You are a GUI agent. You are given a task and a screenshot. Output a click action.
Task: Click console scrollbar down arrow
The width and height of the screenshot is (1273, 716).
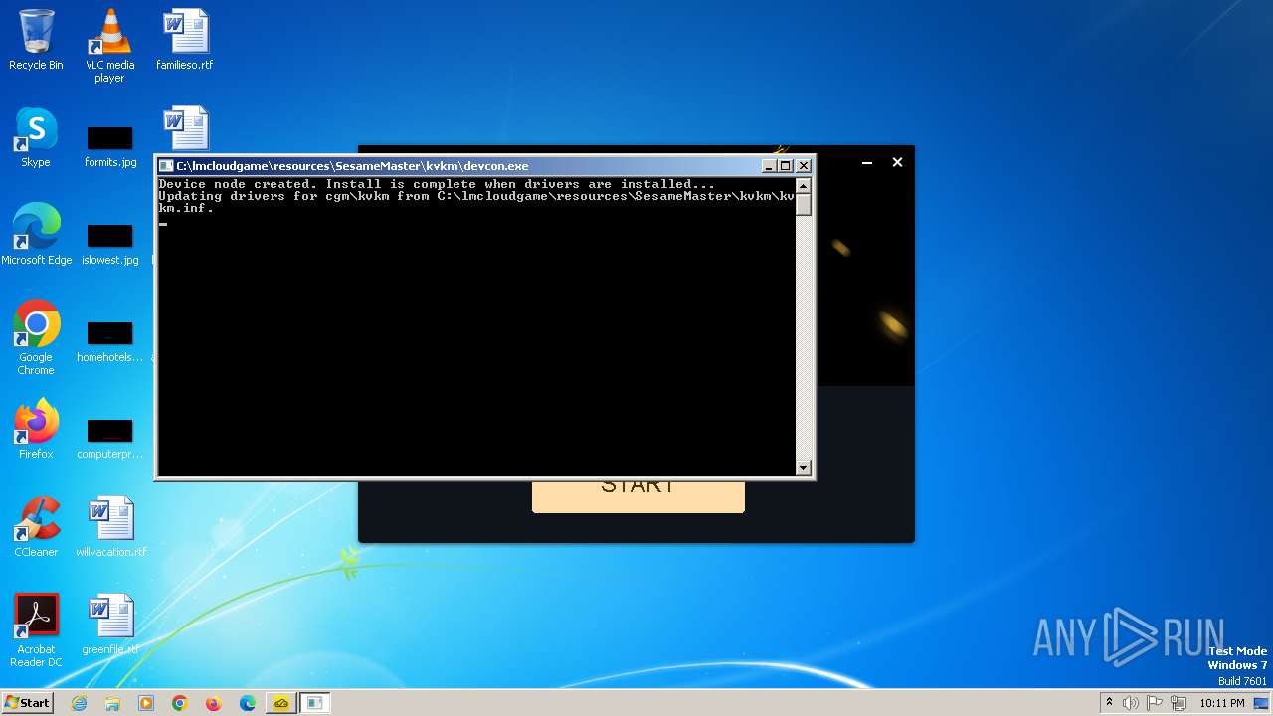pyautogui.click(x=804, y=467)
